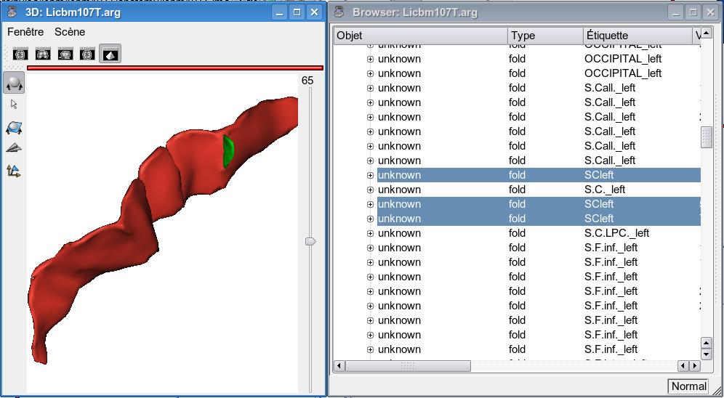This screenshot has width=724, height=398.
Task: Click the Normal button in status bar
Action: click(688, 386)
